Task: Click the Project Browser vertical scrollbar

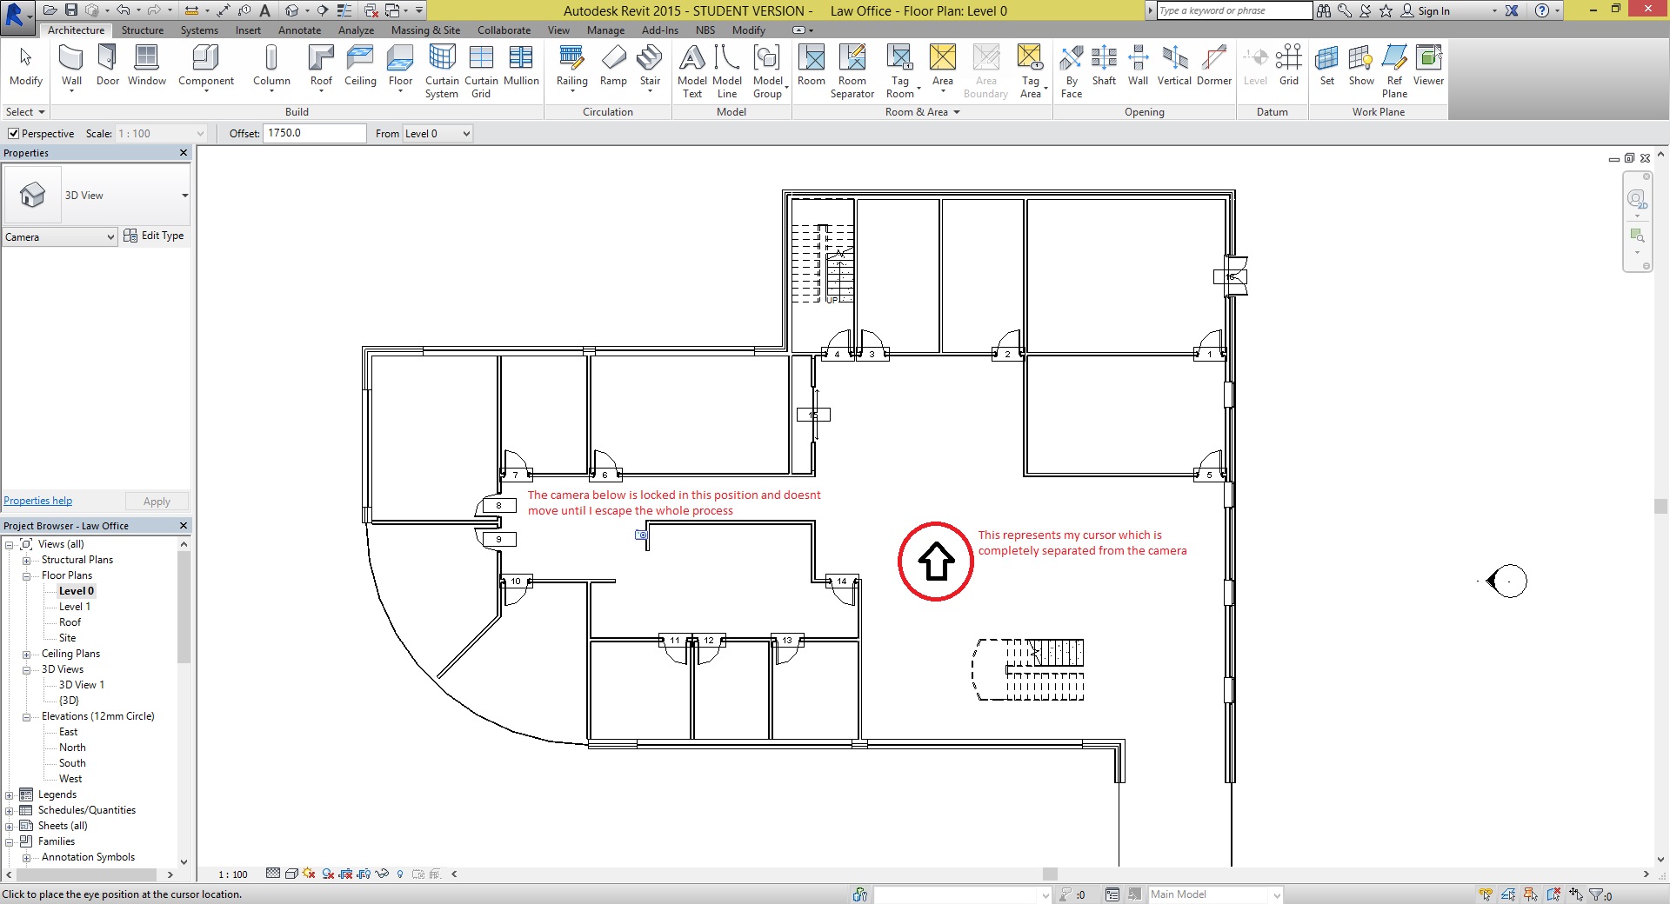Action: click(x=184, y=605)
